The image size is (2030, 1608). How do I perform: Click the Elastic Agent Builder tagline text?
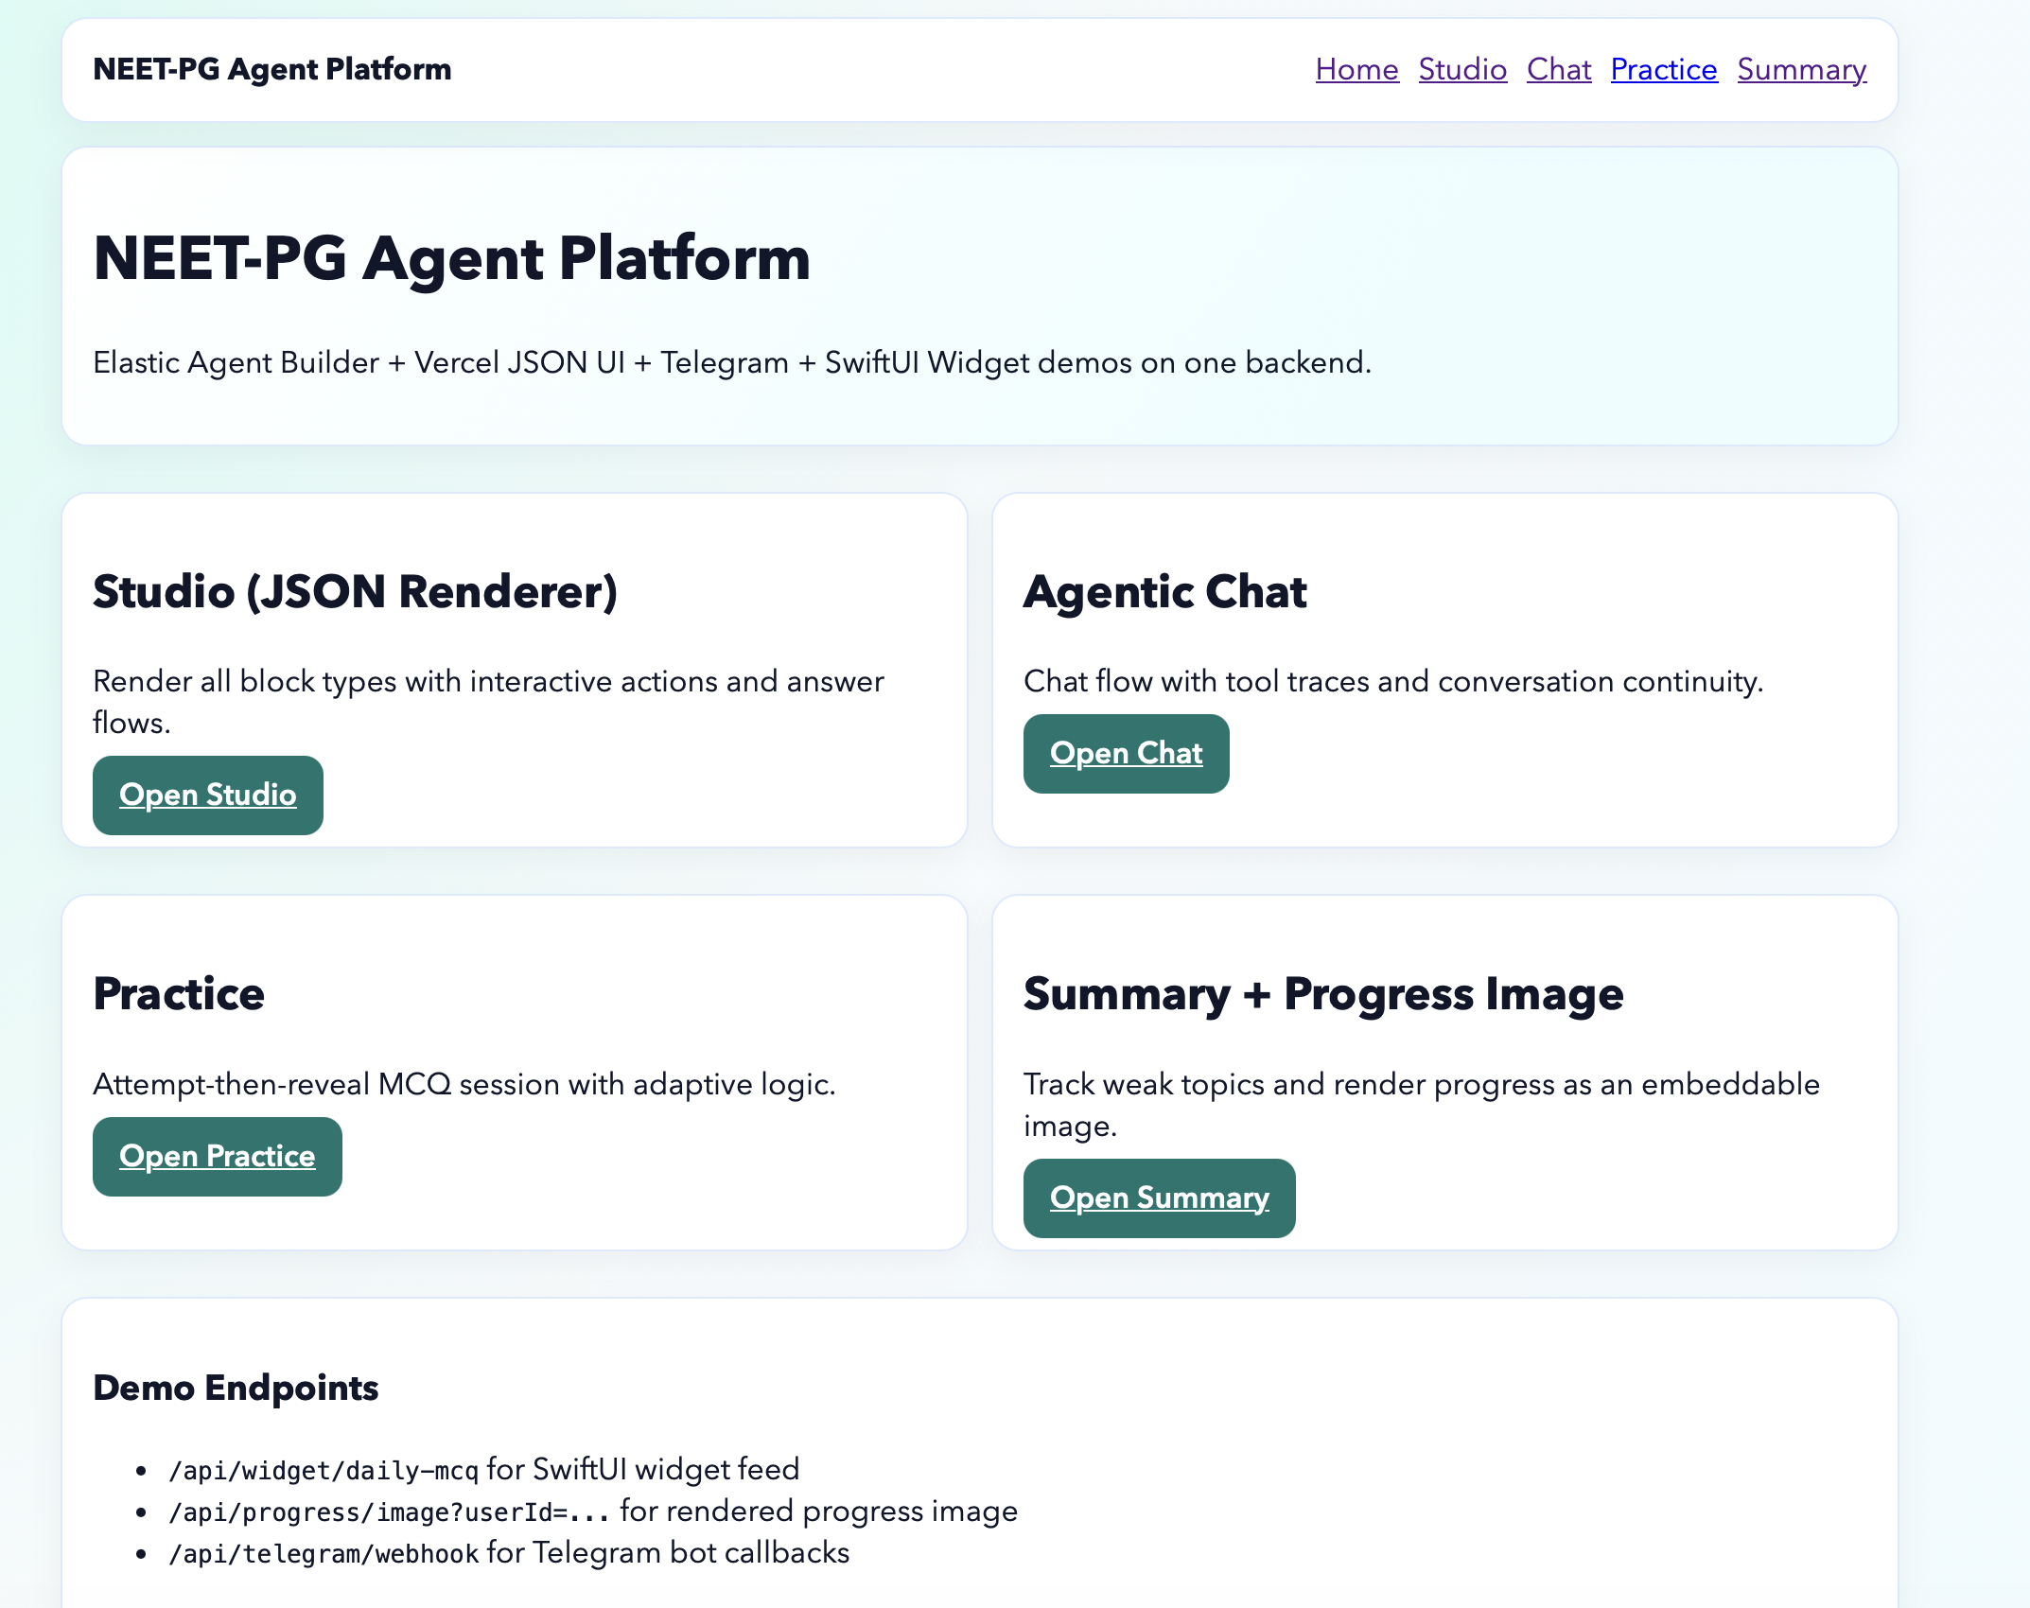point(731,362)
